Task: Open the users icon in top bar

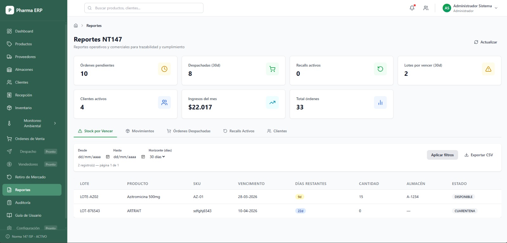Action: tap(426, 8)
